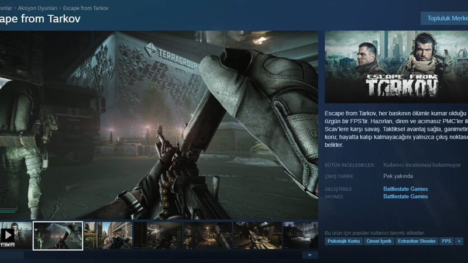Select the fifth thumbnail in the strip

coord(208,235)
